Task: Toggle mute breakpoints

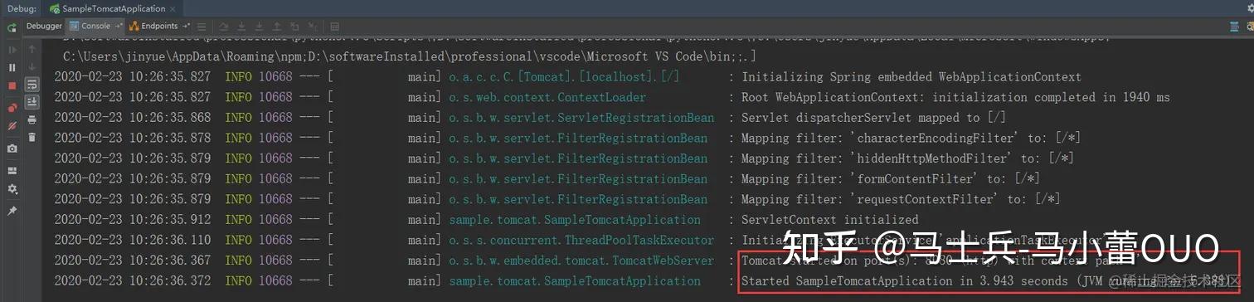Action: [12, 127]
